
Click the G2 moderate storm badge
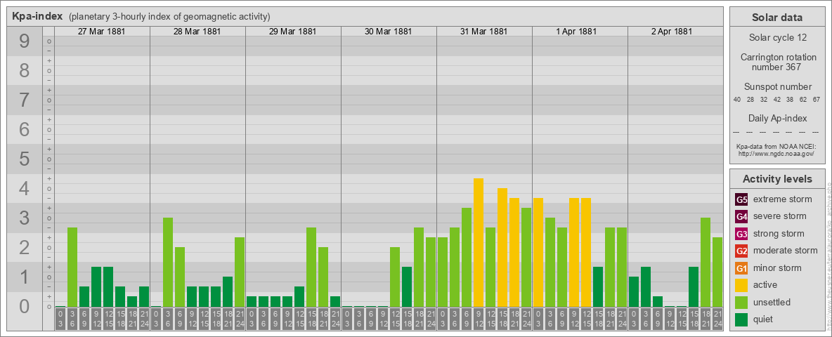[x=741, y=251]
